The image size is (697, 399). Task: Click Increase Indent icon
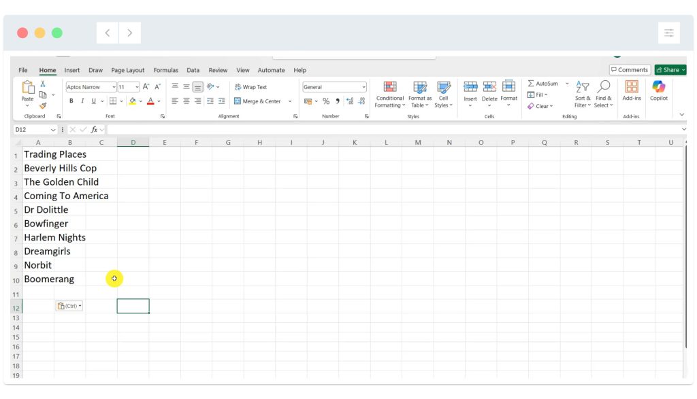click(222, 101)
